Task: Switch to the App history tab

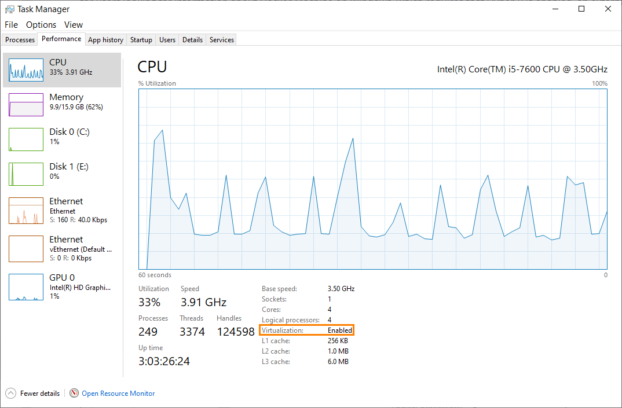Action: (105, 40)
